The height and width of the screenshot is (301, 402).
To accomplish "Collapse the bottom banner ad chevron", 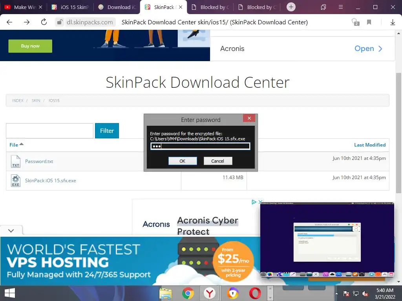I will pos(11,230).
